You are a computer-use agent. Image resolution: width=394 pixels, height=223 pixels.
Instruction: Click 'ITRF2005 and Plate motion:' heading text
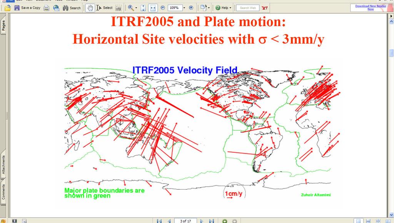pyautogui.click(x=198, y=21)
